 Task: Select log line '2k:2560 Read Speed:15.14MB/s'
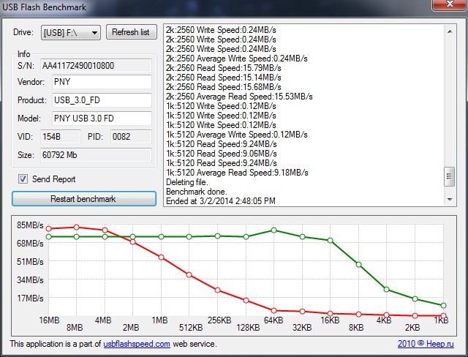coord(224,78)
